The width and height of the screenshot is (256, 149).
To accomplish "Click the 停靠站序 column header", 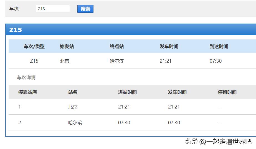I will [x=27, y=92].
